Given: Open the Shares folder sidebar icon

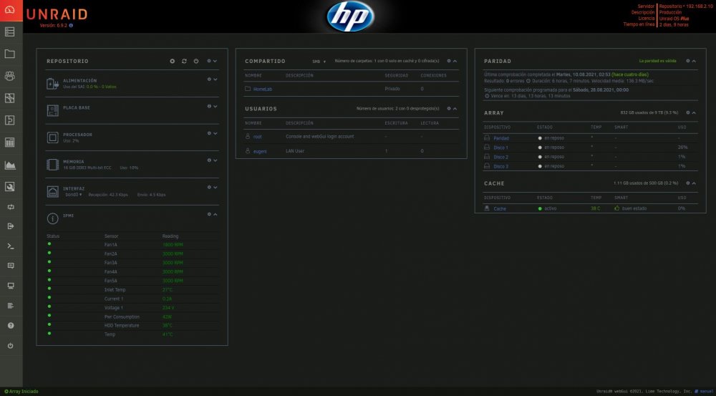Looking at the screenshot, I should tap(9, 54).
